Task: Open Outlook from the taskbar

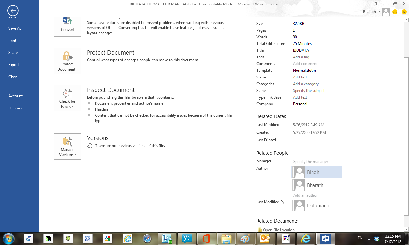Action: 266,238
